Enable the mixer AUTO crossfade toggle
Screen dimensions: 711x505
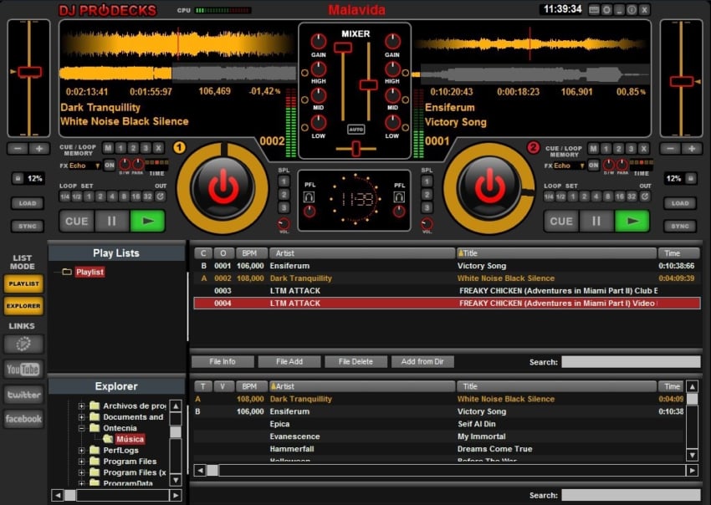pyautogui.click(x=356, y=130)
